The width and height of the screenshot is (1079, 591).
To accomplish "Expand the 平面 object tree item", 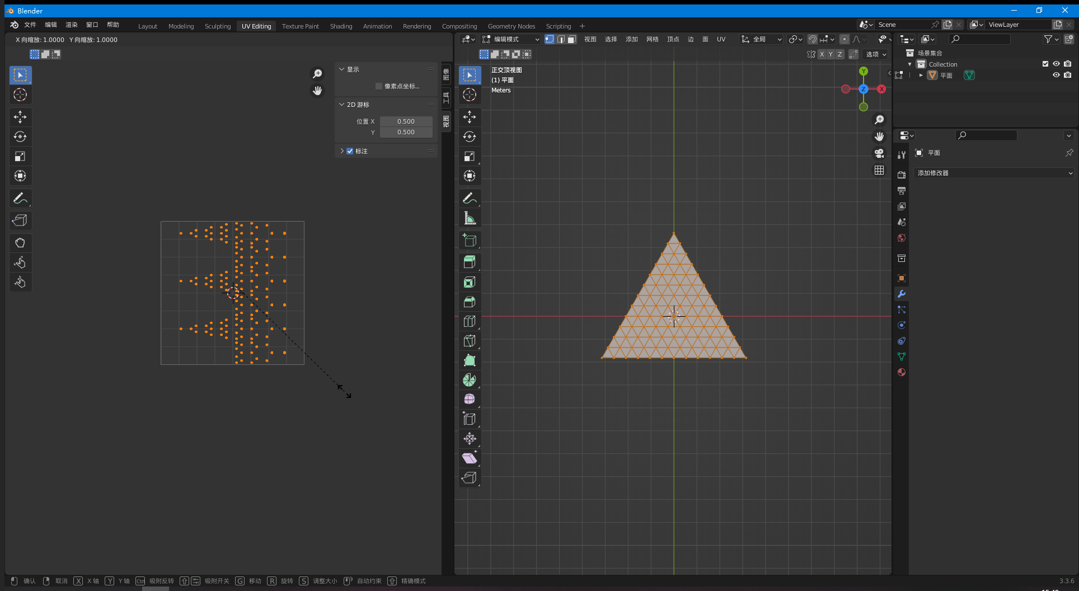I will (x=921, y=75).
